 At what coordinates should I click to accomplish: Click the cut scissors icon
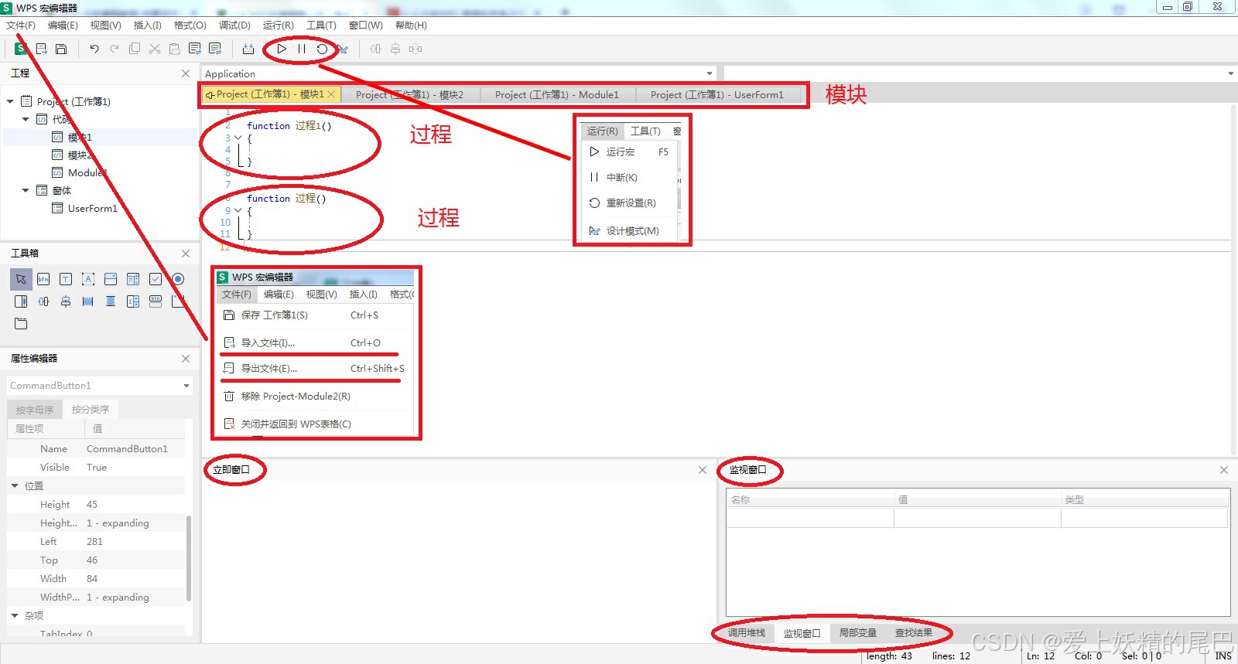click(155, 49)
